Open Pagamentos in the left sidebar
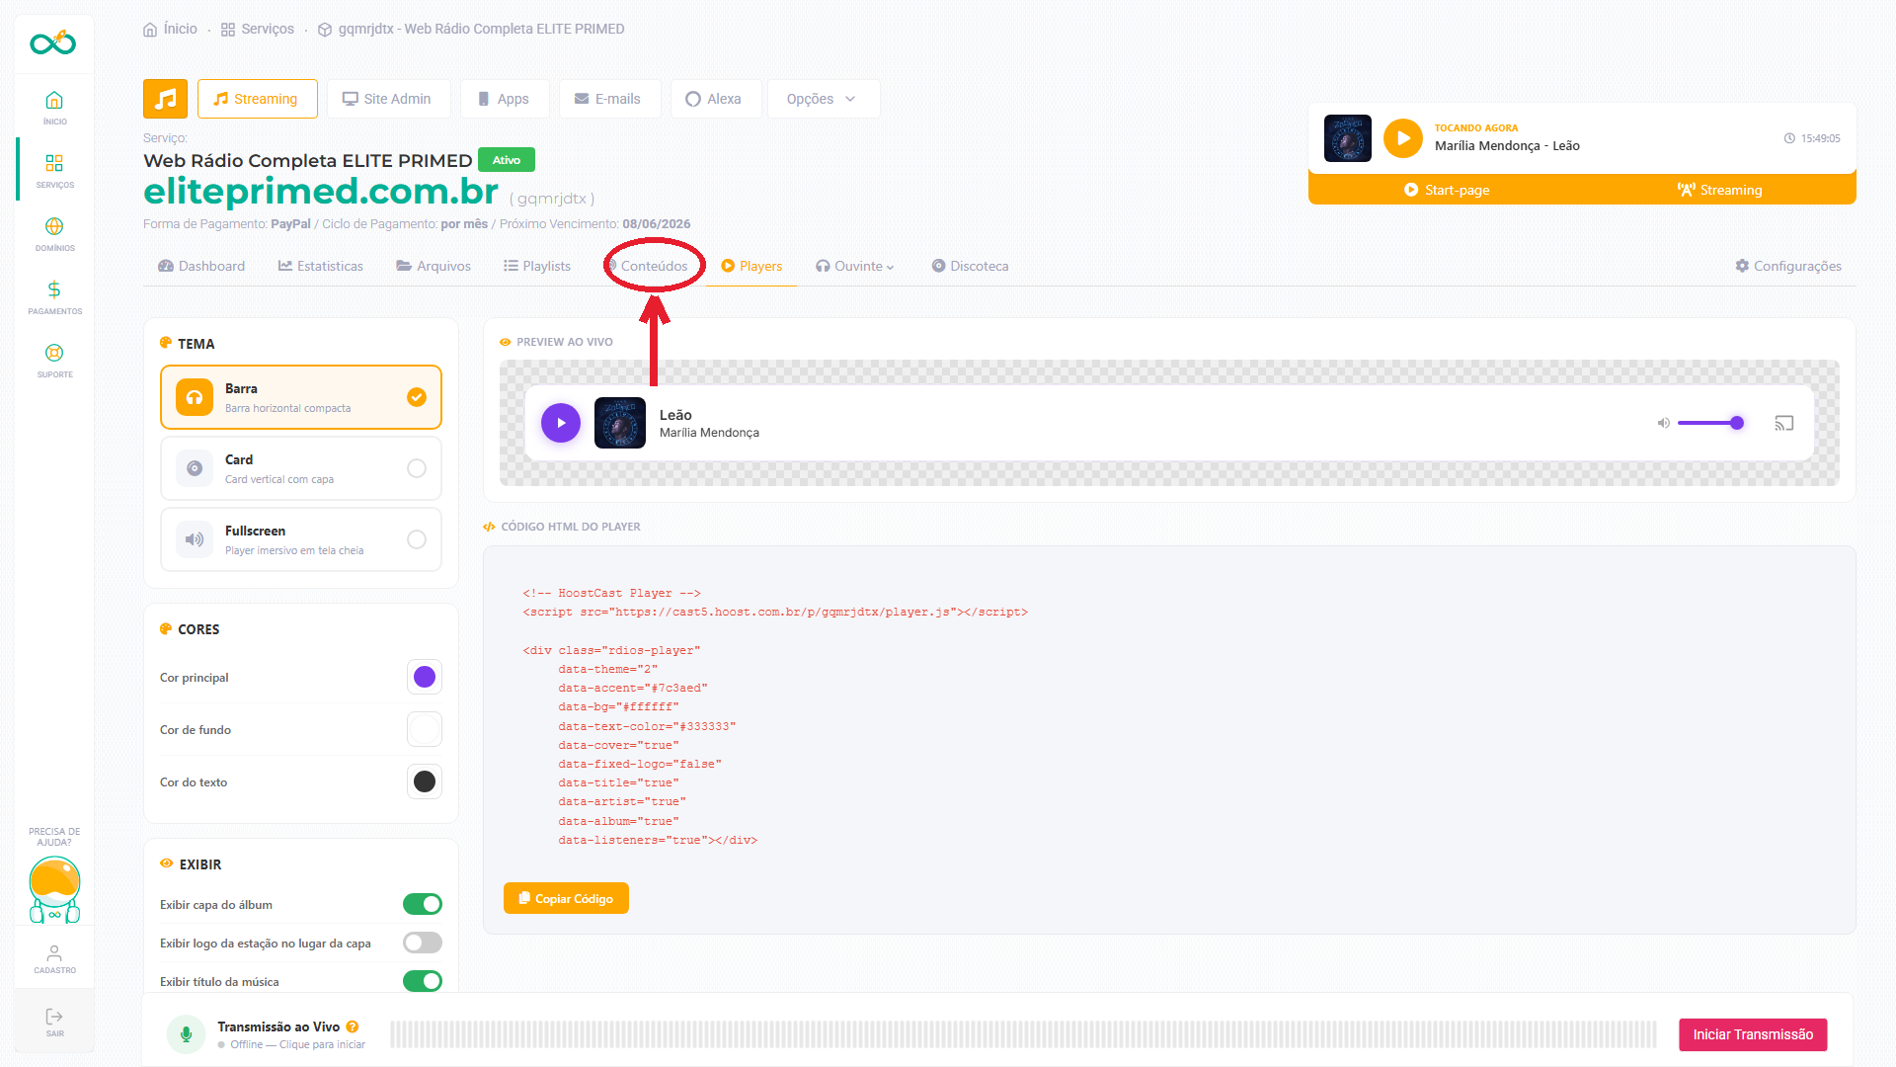The width and height of the screenshot is (1896, 1067). click(54, 296)
